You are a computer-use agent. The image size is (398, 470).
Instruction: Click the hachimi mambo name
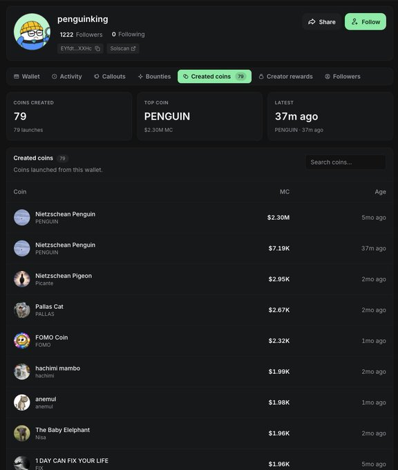point(57,368)
